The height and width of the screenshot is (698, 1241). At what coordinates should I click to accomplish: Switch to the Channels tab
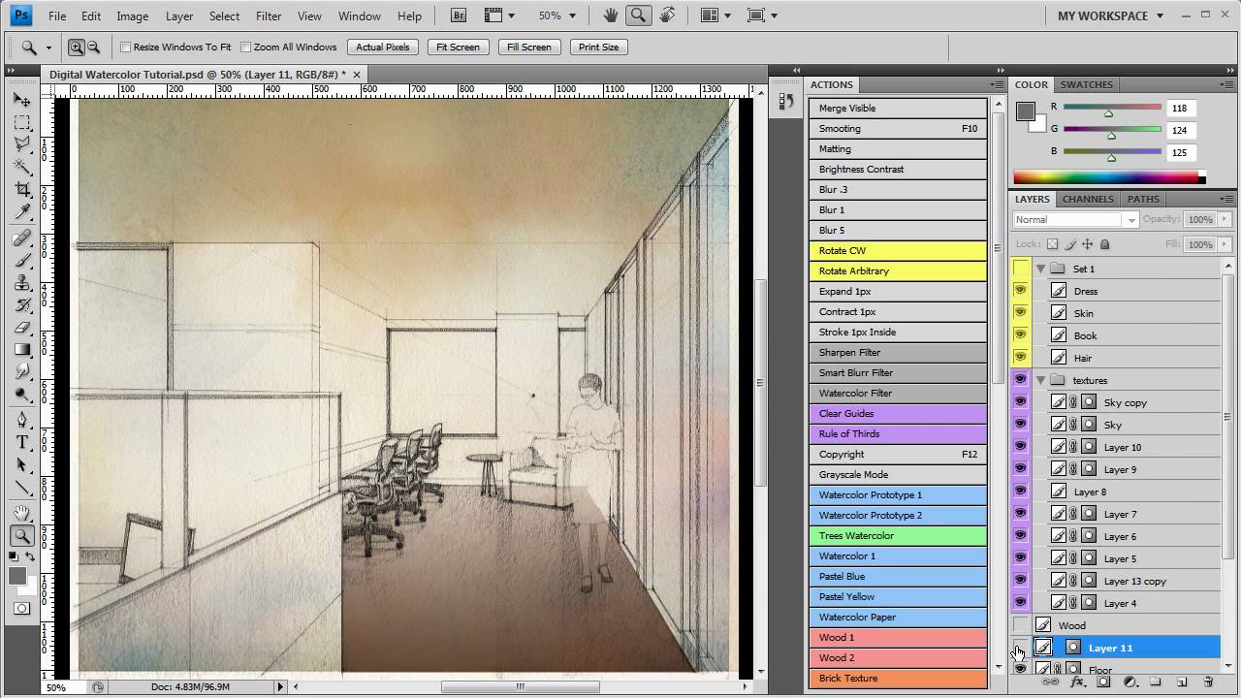[1087, 199]
